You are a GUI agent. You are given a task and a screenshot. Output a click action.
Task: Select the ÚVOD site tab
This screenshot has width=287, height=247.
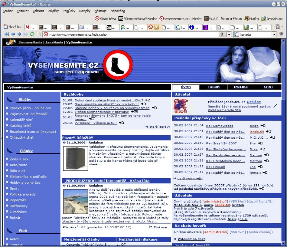[186, 87]
